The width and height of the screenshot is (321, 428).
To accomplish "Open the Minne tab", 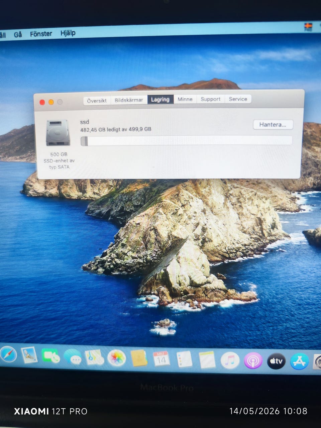I will point(185,99).
